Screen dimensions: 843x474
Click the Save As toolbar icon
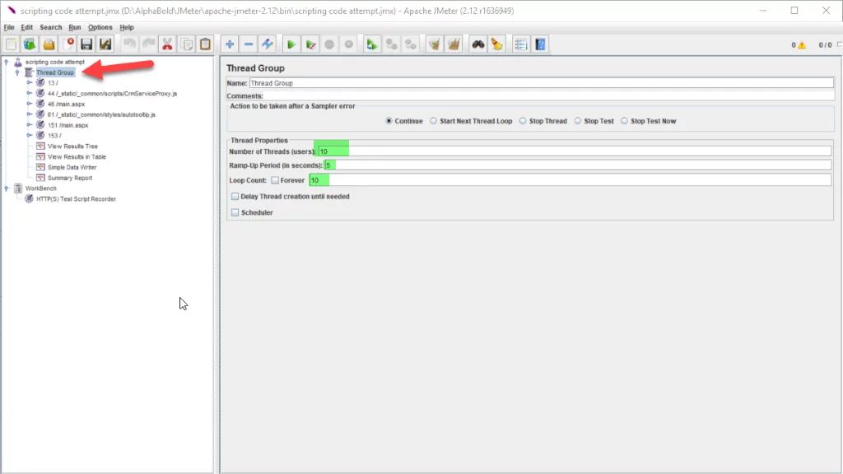coord(105,44)
